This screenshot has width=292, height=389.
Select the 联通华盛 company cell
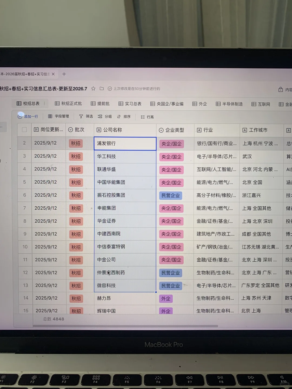click(125, 169)
